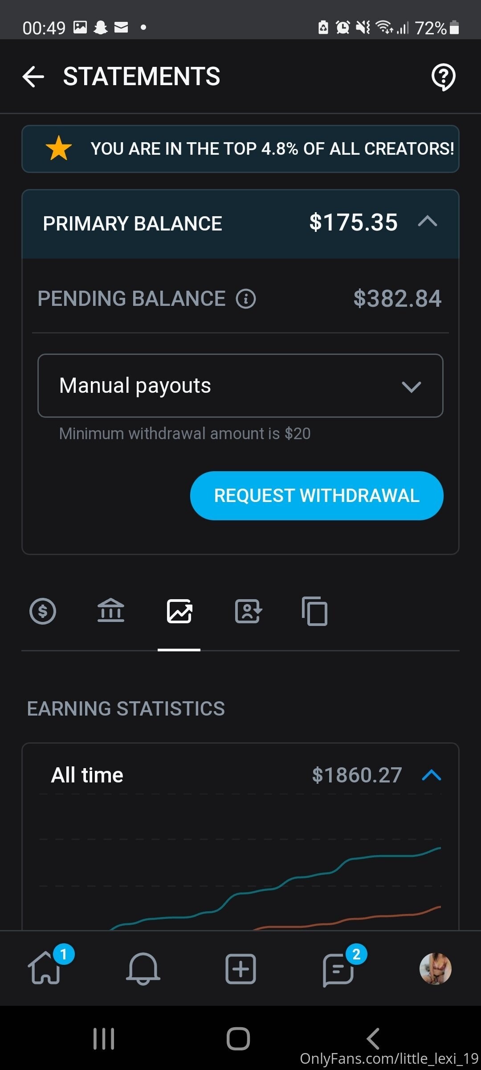The width and height of the screenshot is (481, 1070).
Task: Switch to the referrals person tab
Action: tap(248, 611)
